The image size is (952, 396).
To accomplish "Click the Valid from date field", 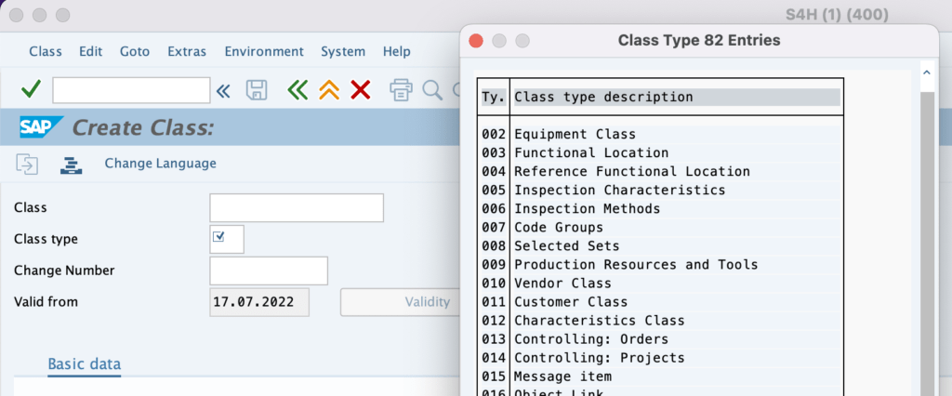I will [259, 302].
